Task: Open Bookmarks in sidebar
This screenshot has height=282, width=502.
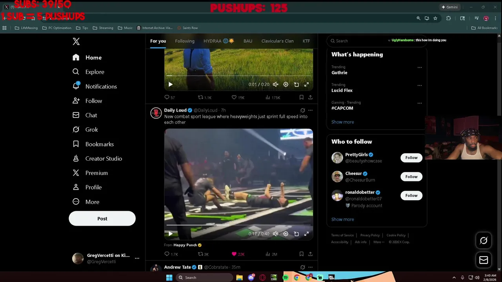Action: tap(93, 144)
